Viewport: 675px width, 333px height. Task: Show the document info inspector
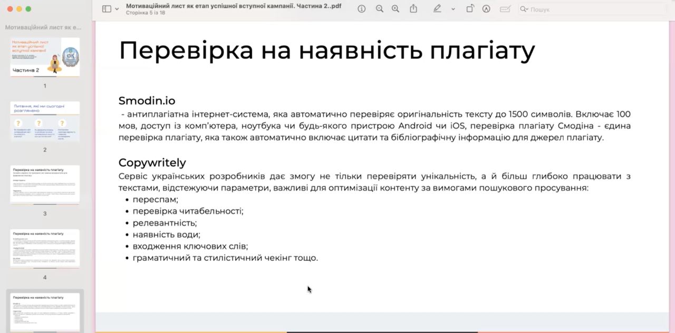pyautogui.click(x=362, y=9)
